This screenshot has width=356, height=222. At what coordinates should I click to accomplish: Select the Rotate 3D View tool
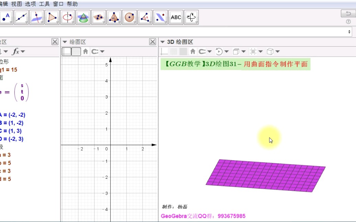coord(191,17)
